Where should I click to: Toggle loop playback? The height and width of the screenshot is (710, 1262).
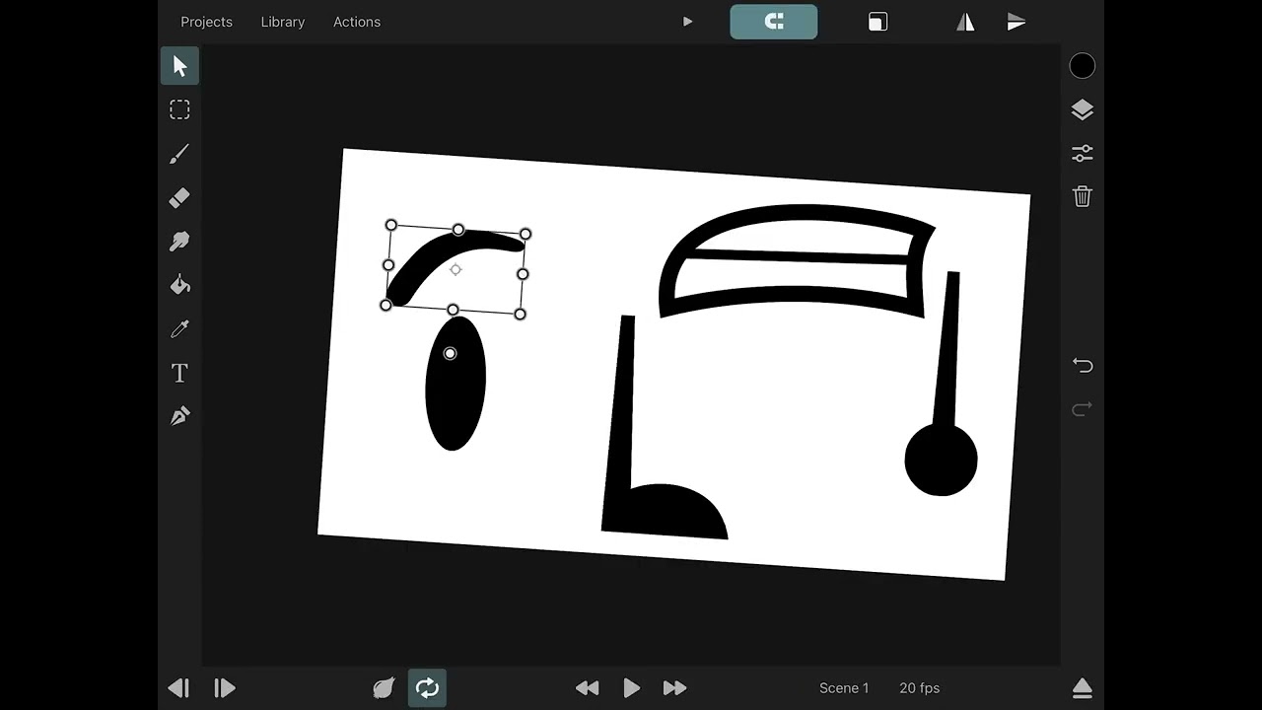427,688
